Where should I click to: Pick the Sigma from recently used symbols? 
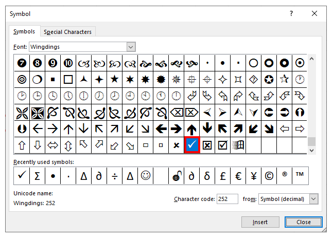(38, 176)
